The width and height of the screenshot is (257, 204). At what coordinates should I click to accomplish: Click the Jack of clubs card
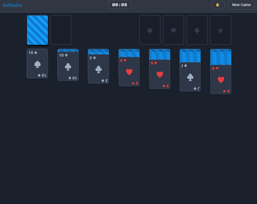coord(190,77)
